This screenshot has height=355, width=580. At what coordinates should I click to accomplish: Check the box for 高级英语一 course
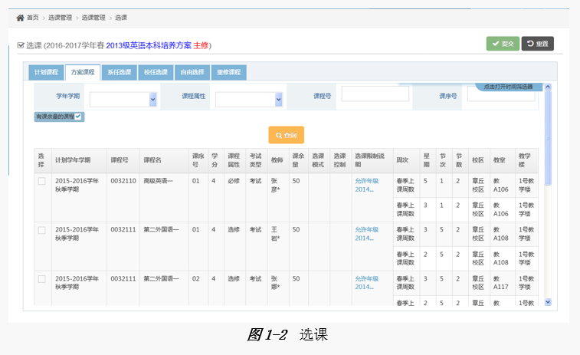click(x=41, y=181)
